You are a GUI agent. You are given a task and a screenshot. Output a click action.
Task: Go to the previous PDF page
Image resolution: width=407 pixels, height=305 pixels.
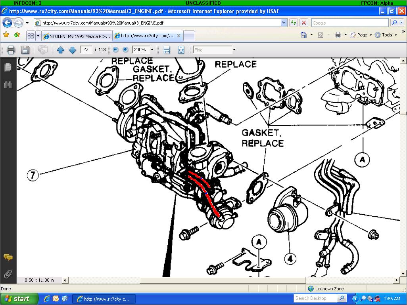60,50
